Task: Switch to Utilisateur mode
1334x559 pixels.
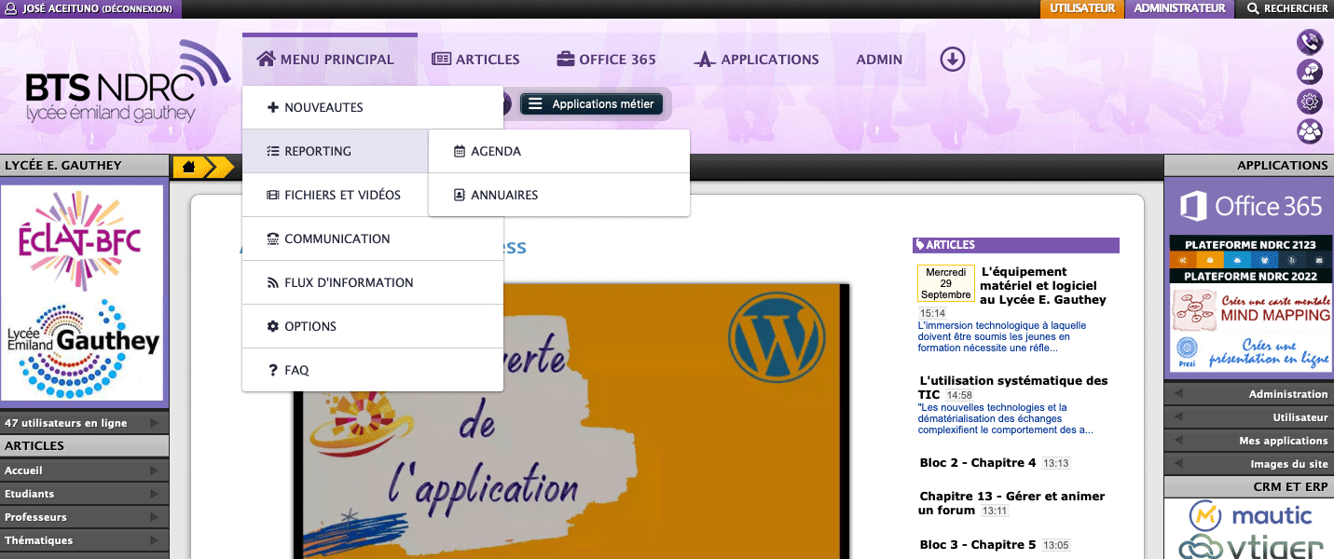Action: click(1081, 8)
